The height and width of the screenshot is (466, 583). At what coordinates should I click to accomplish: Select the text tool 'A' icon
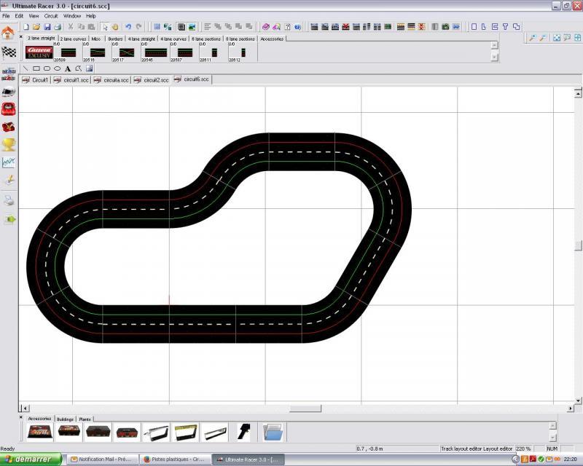point(68,69)
